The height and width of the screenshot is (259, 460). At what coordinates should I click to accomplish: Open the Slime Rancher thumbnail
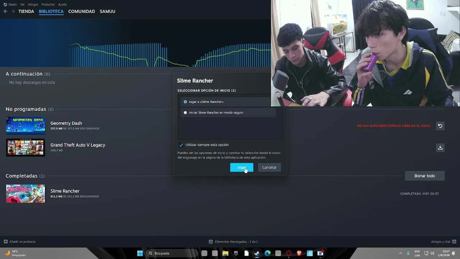point(26,194)
